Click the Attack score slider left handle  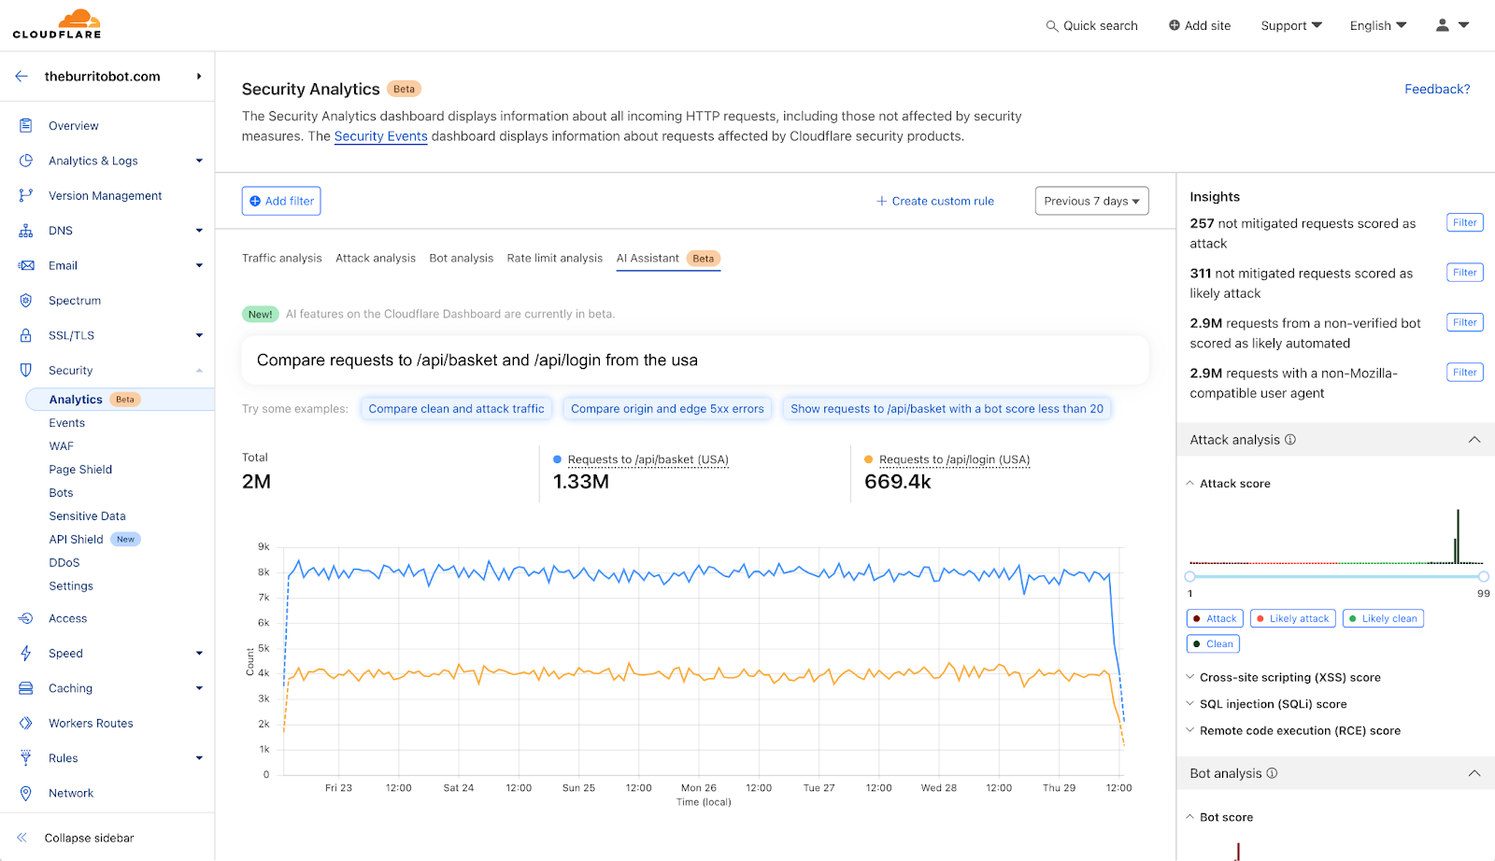pos(1189,577)
